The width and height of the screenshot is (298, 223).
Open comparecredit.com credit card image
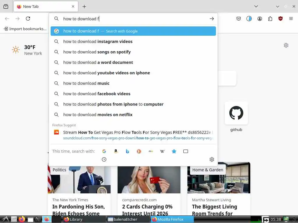[149, 180]
